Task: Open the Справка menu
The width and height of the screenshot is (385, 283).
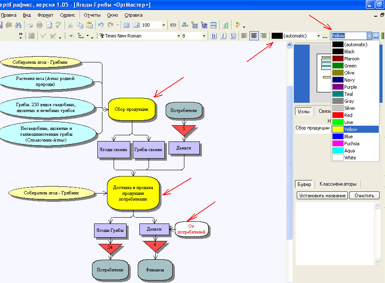Action: tap(133, 15)
